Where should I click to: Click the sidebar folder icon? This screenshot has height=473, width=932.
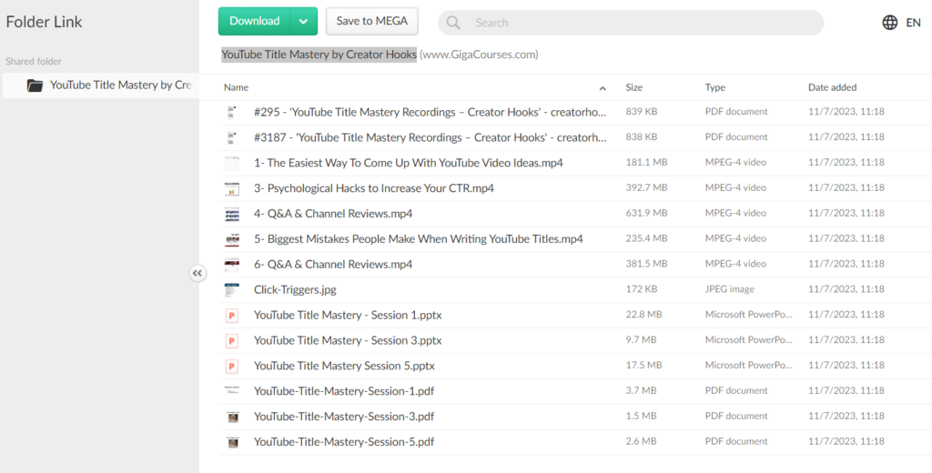pyautogui.click(x=35, y=86)
